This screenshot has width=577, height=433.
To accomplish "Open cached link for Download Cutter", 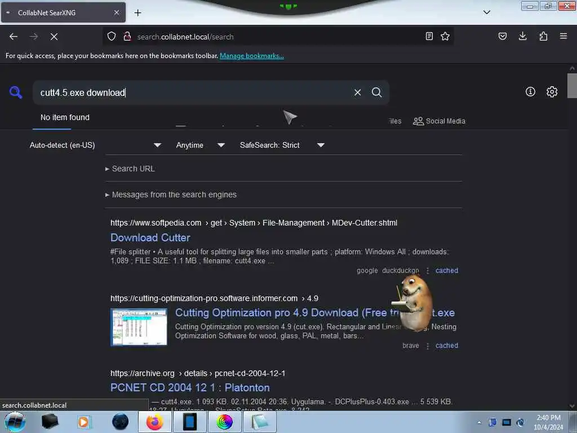I will coord(447,270).
